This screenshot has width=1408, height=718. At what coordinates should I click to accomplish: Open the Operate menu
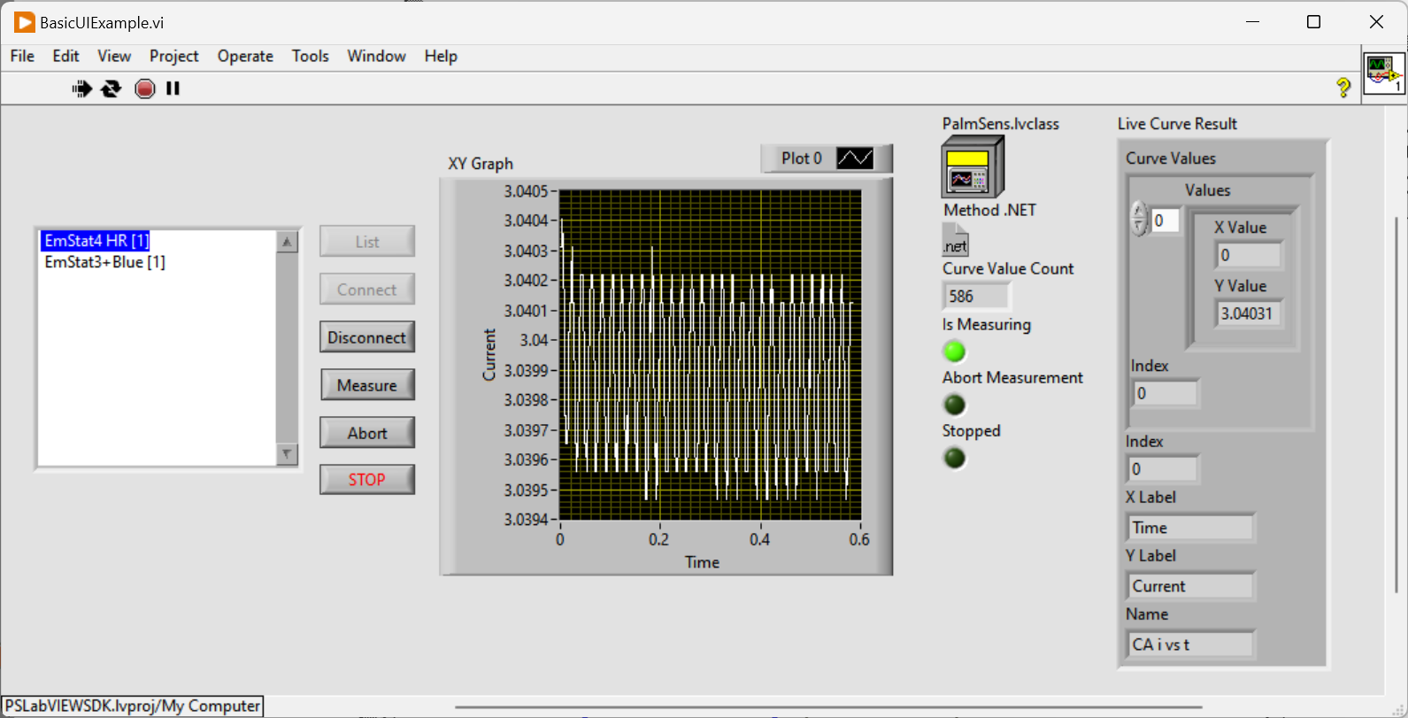pos(245,56)
